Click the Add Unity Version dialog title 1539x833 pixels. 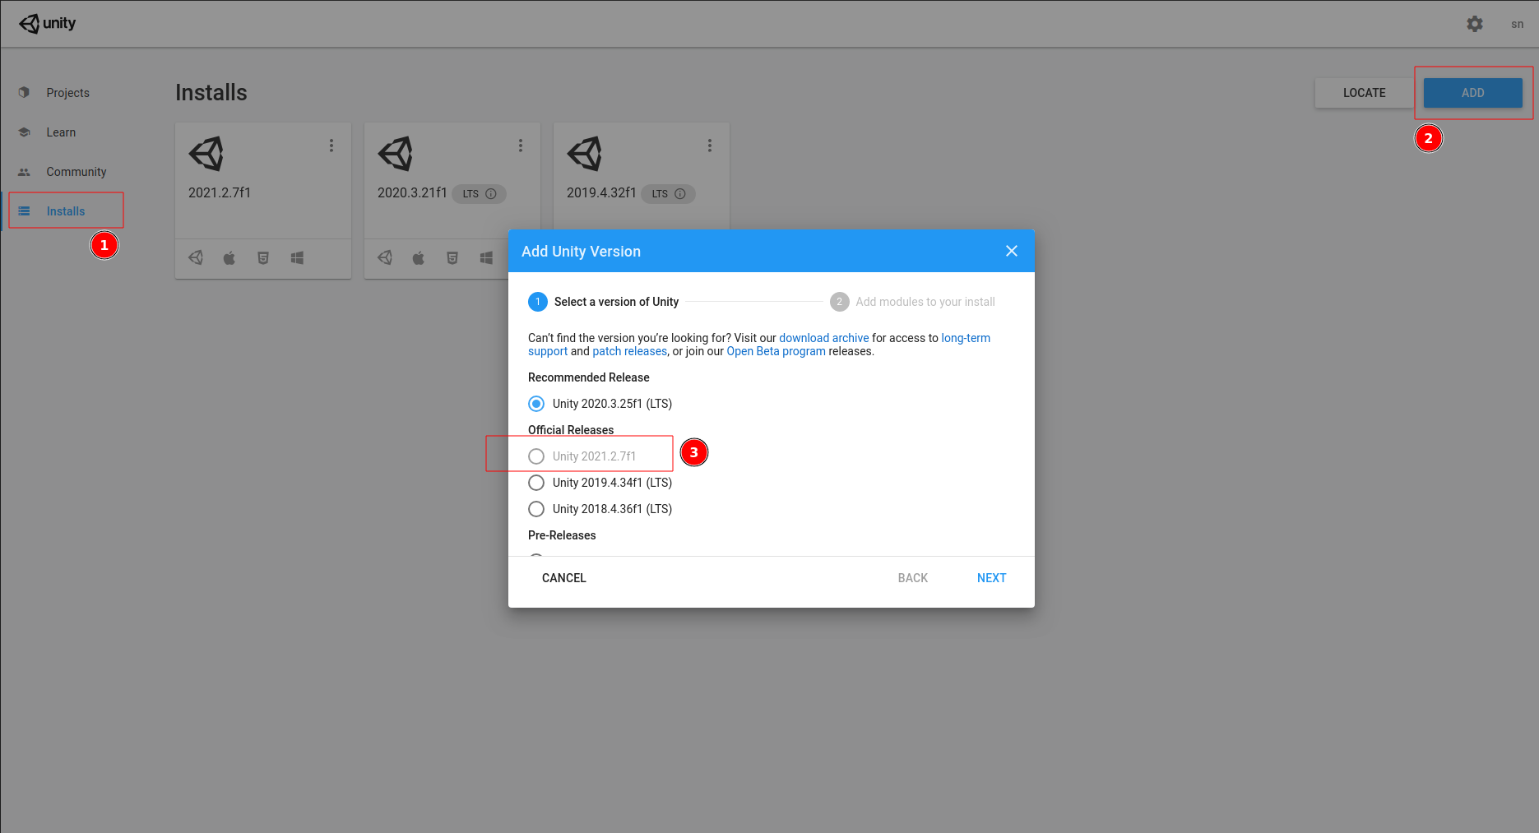[x=581, y=252]
